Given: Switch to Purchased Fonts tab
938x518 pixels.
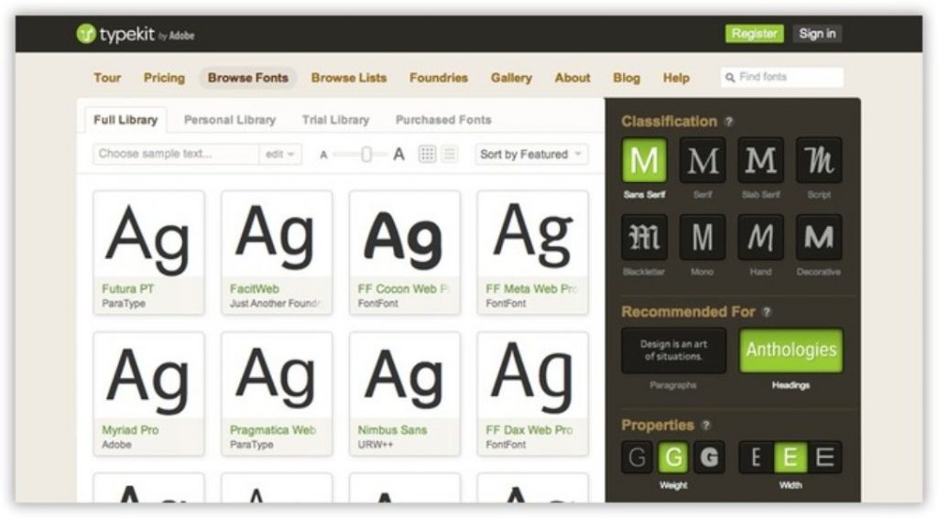Looking at the screenshot, I should coord(443,120).
